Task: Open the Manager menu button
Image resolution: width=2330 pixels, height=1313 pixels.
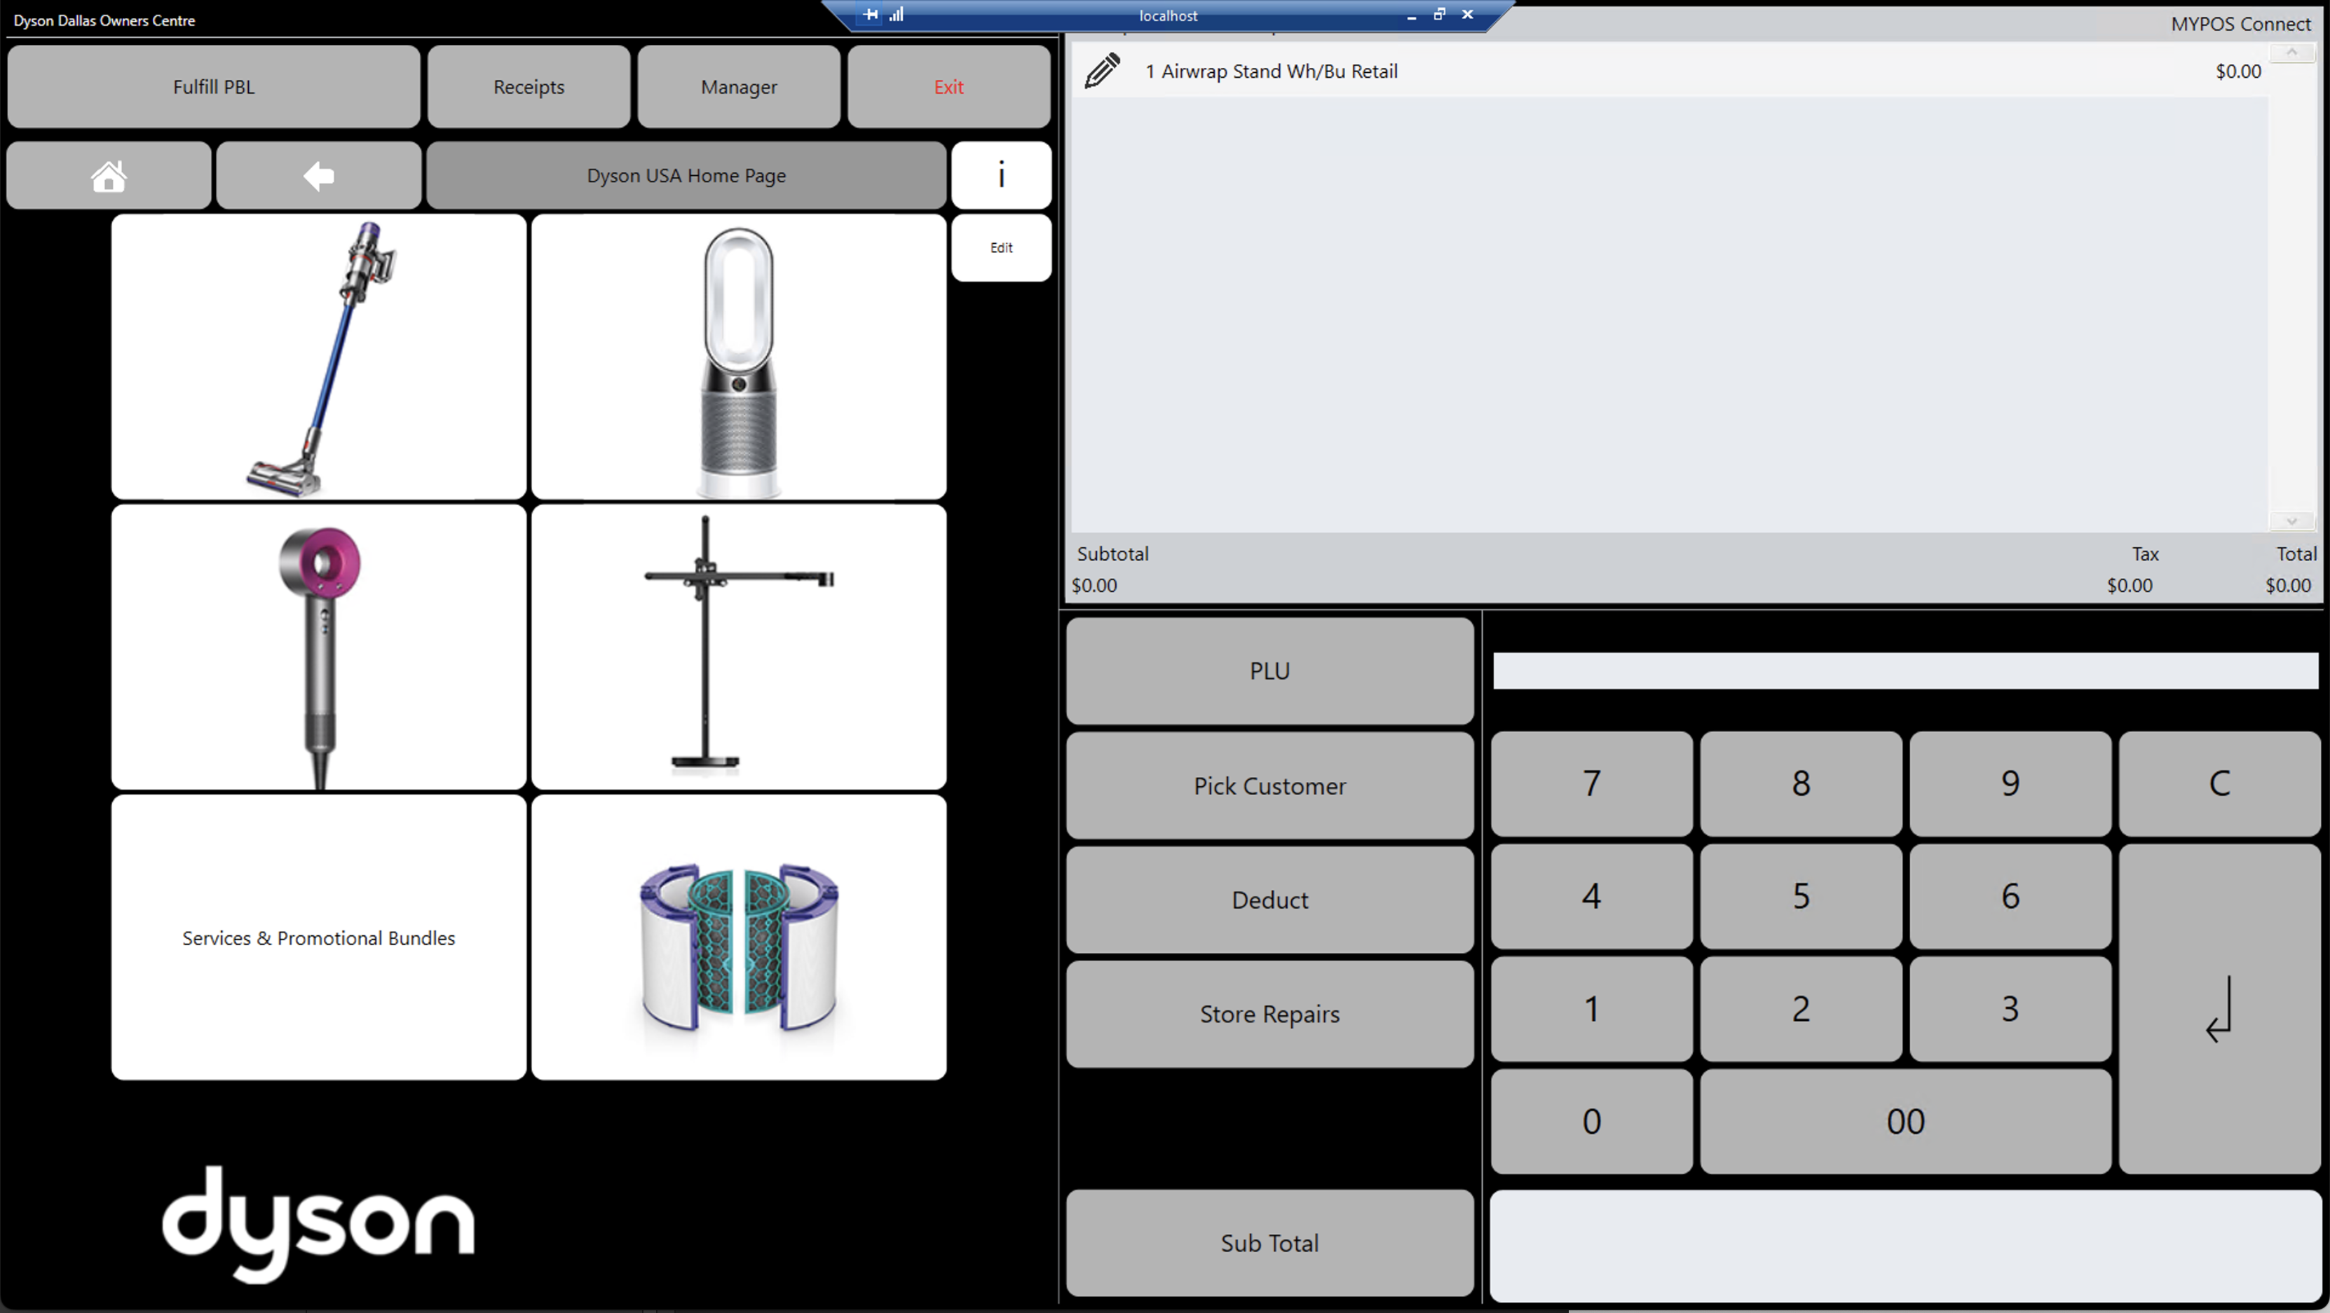Action: (x=738, y=87)
